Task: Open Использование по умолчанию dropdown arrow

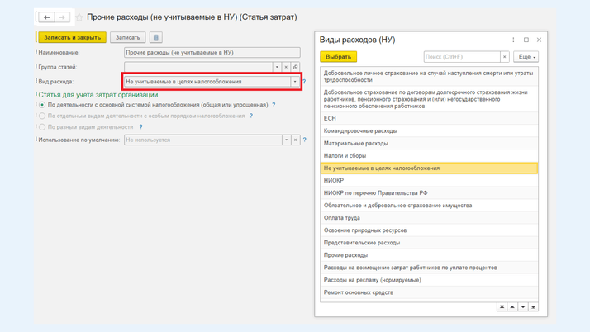Action: [x=287, y=140]
